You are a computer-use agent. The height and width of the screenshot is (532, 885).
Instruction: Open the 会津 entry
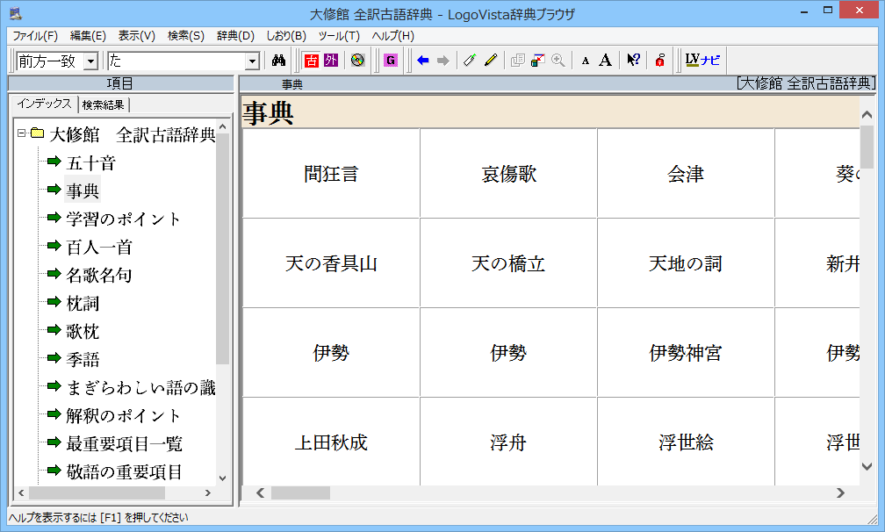686,174
